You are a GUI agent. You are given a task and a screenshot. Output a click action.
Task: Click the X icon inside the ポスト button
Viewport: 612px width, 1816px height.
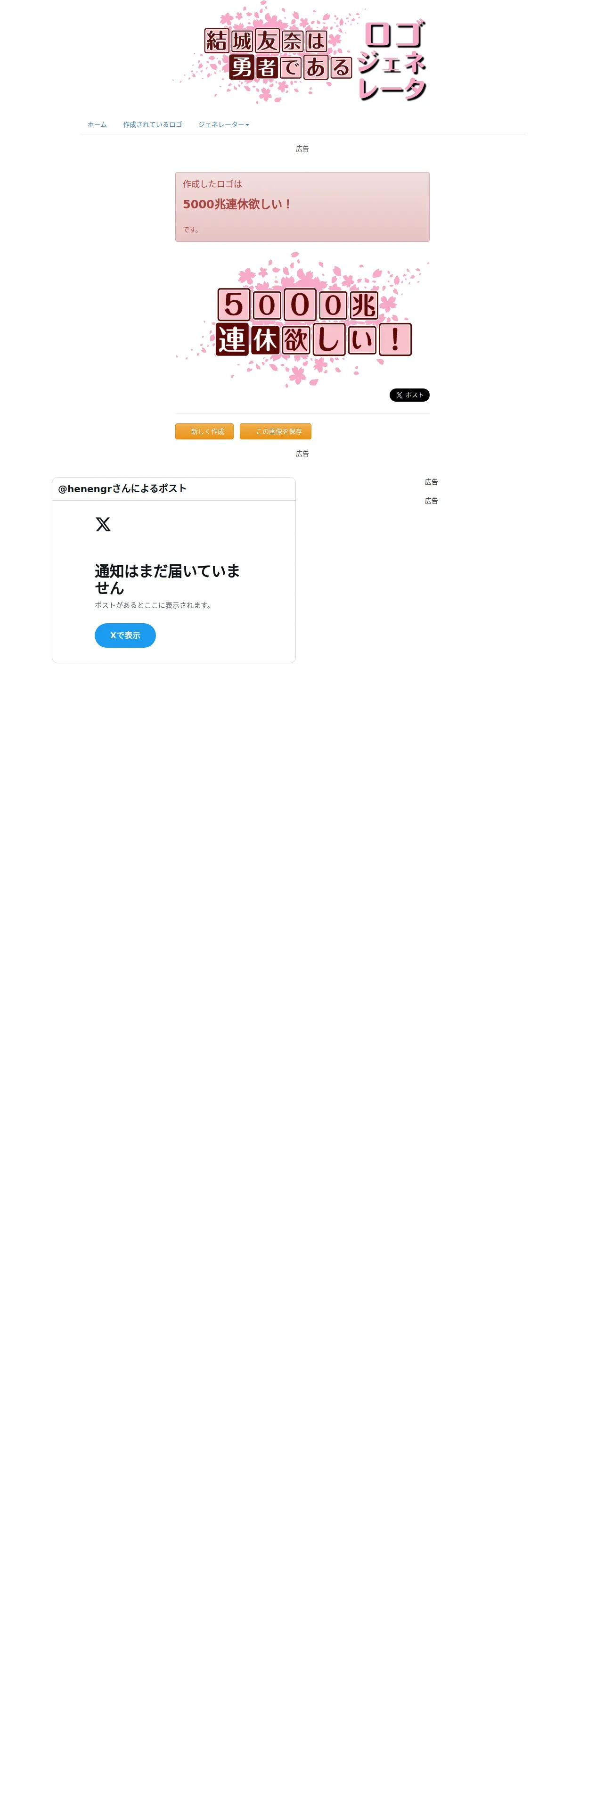[x=400, y=395]
